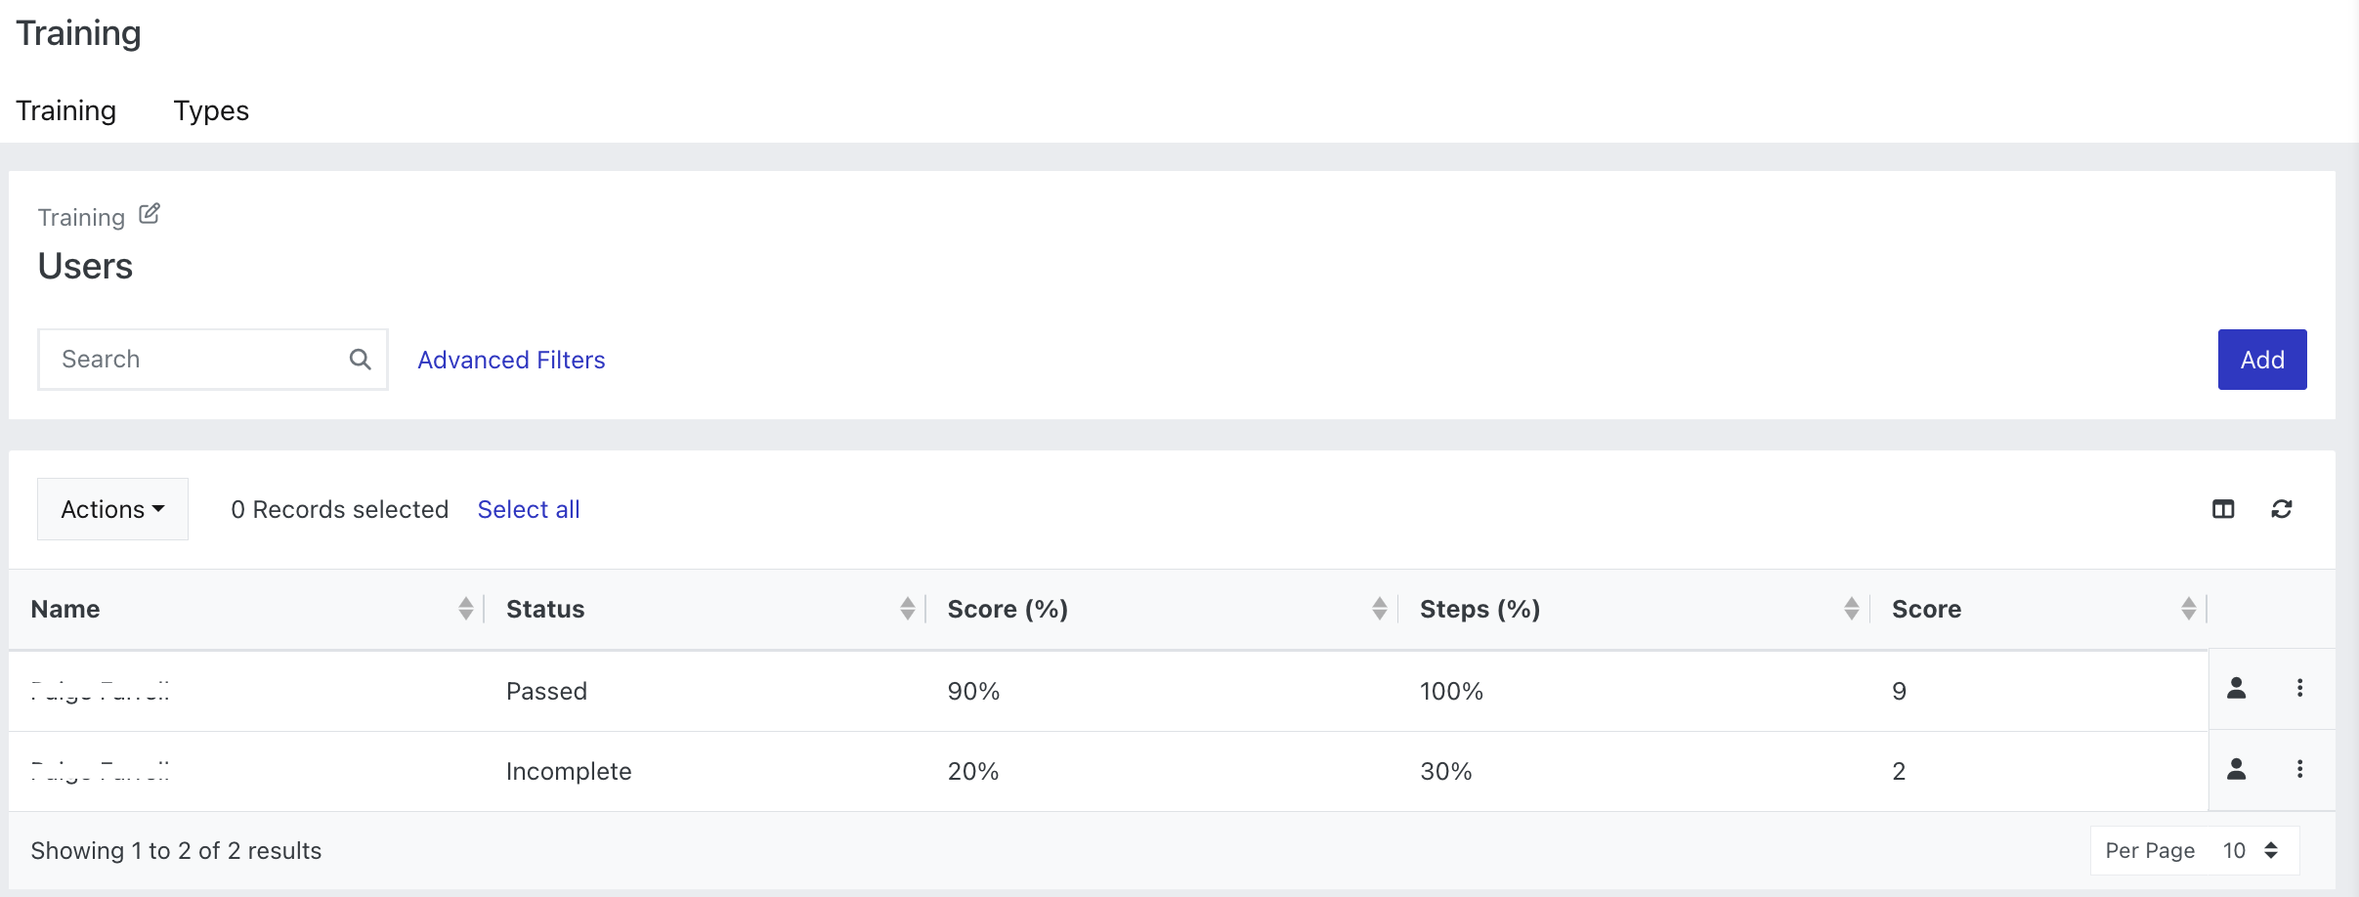This screenshot has height=897, width=2359.
Task: Open three-dot menu for Passed row
Action: [x=2299, y=689]
